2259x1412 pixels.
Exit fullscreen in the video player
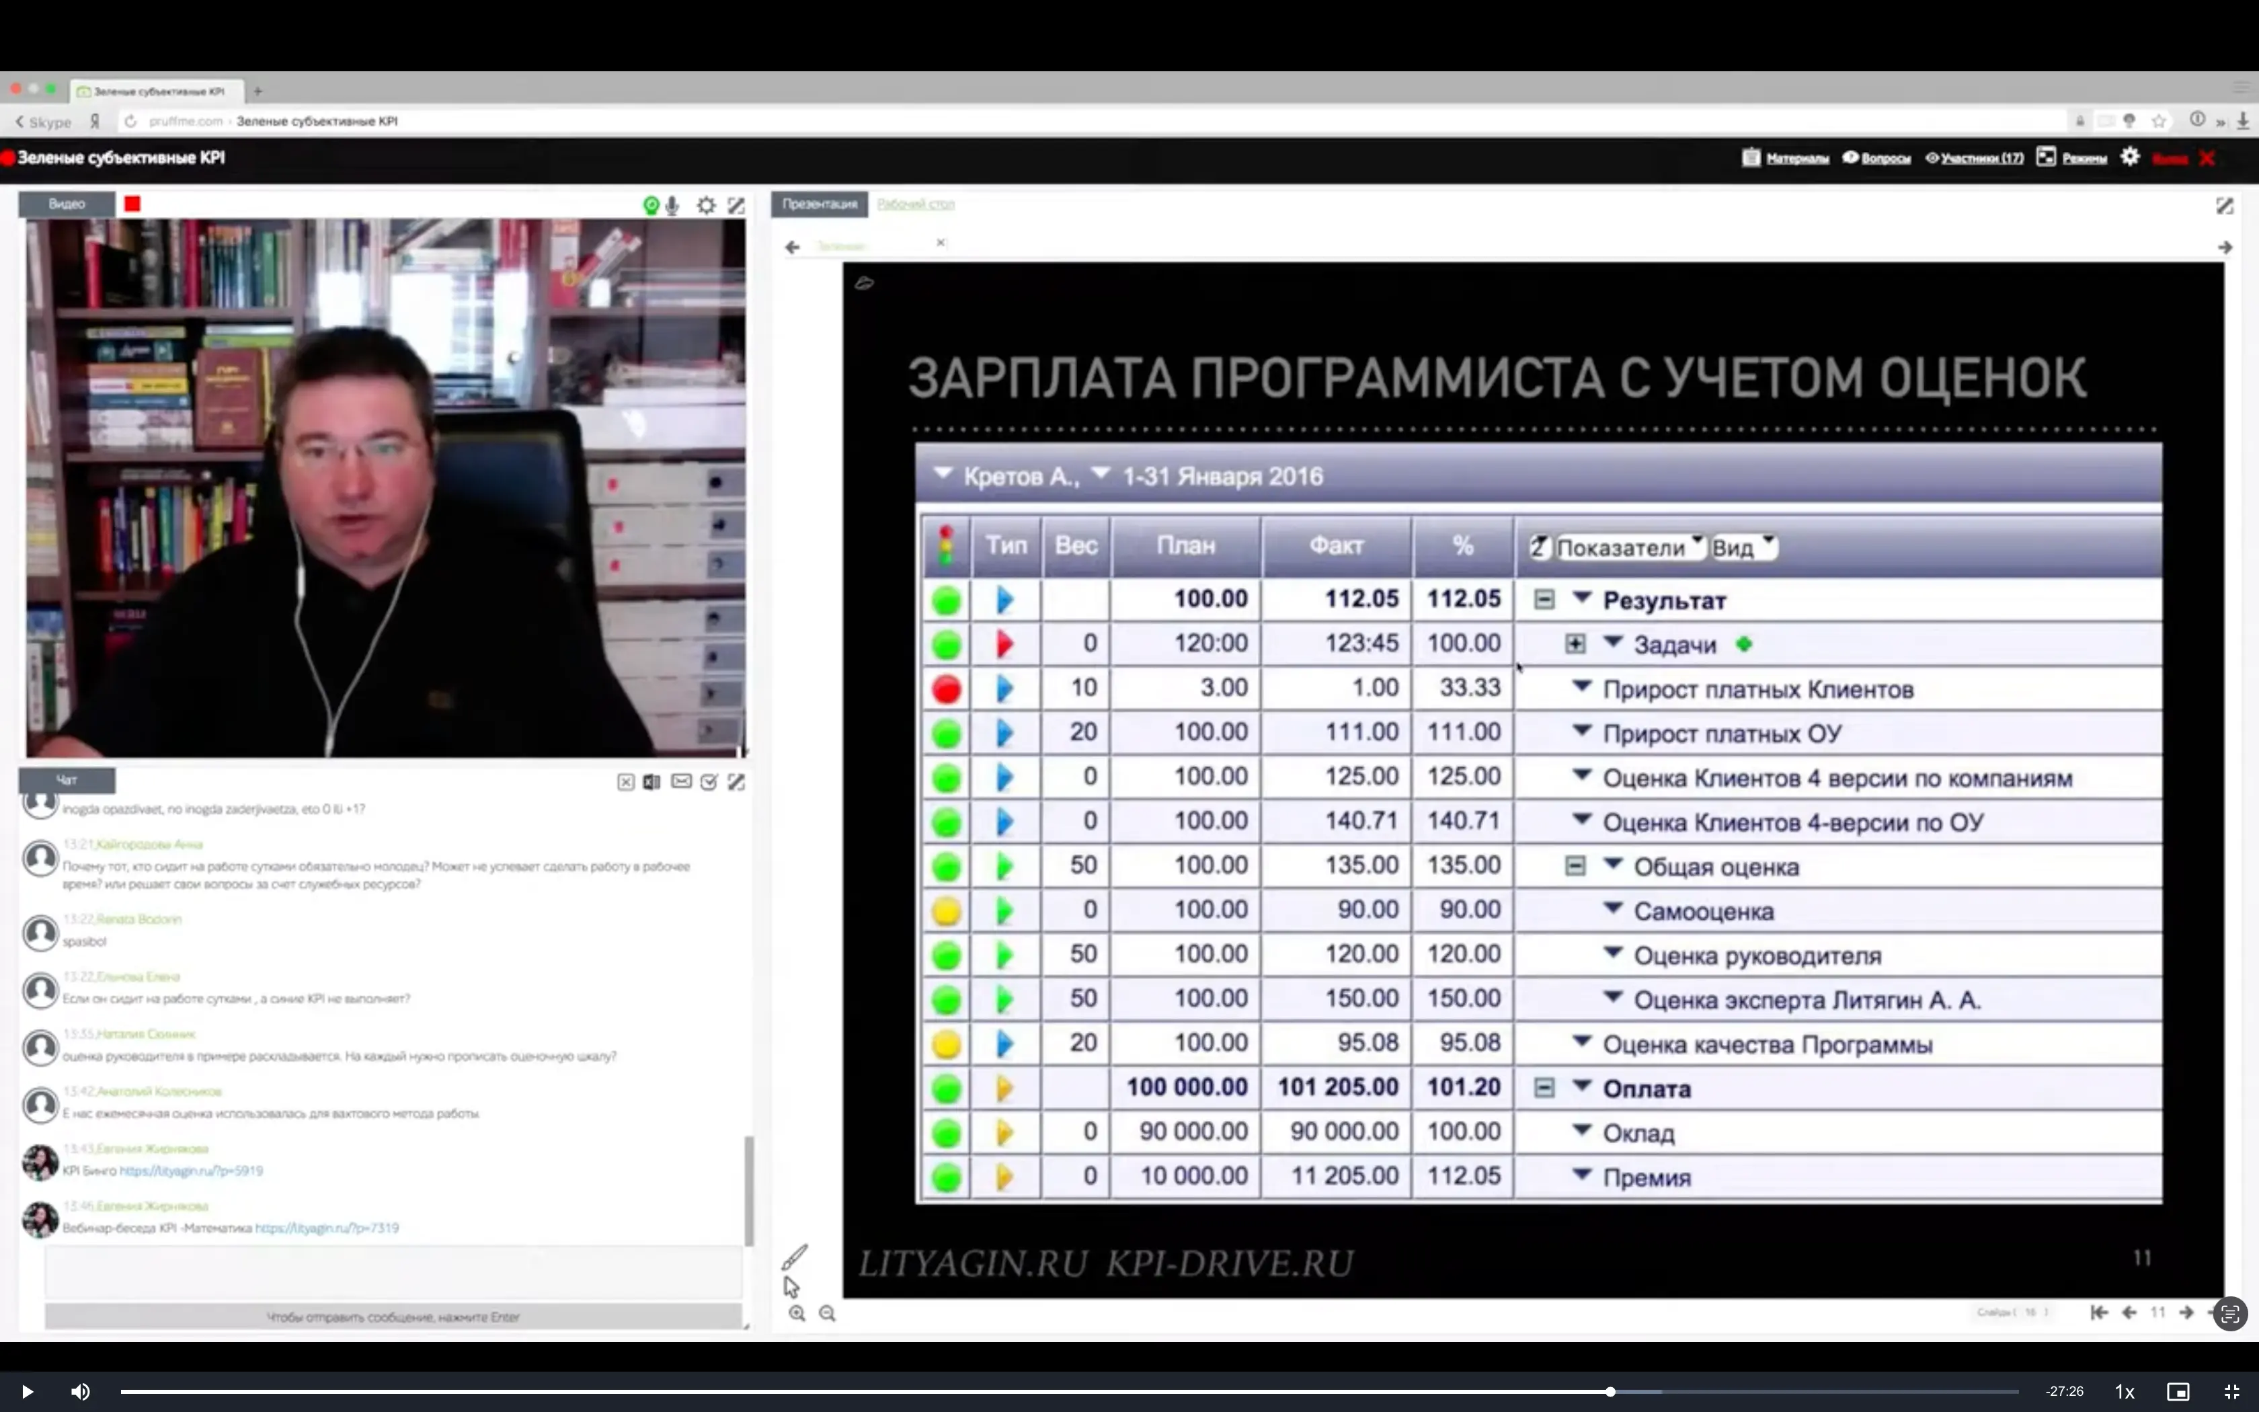2232,1391
